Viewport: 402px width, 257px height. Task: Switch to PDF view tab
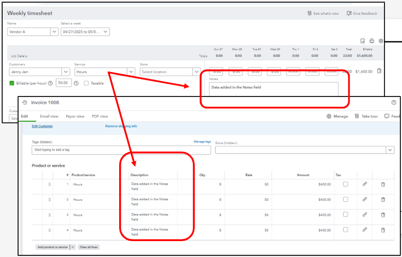pos(100,116)
